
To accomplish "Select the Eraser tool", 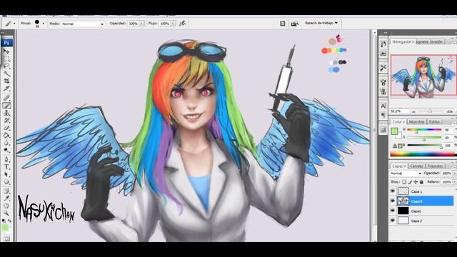I will (x=6, y=128).
